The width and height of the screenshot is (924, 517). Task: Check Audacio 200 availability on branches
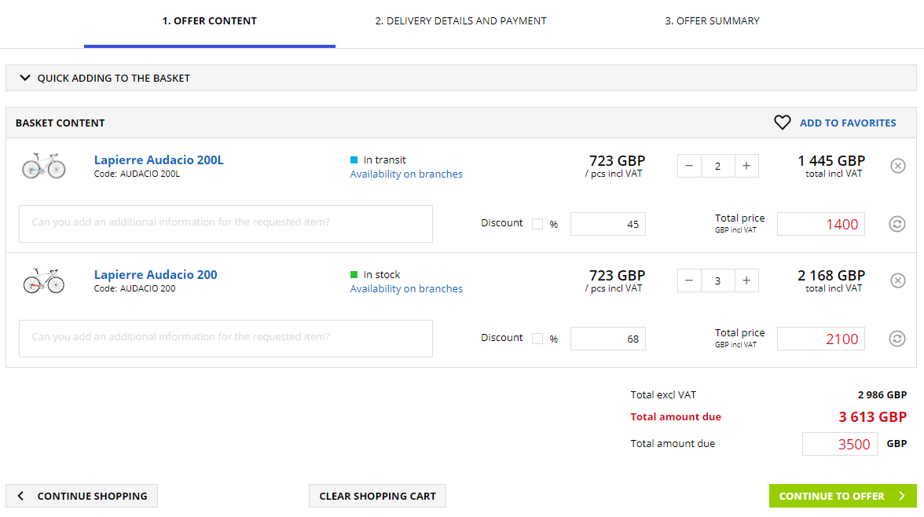(x=406, y=289)
